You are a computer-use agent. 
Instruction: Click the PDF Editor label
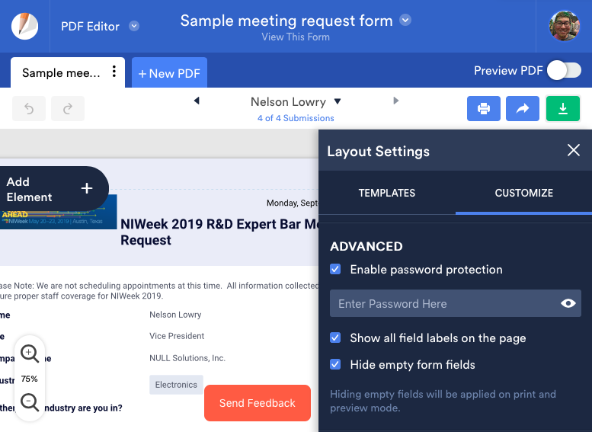[90, 26]
